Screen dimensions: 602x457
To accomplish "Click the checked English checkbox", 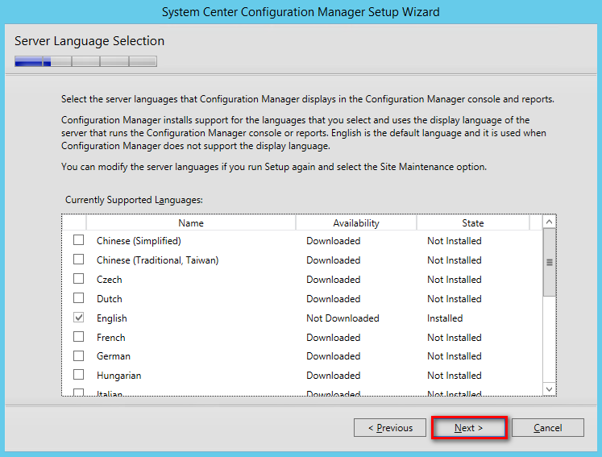I will pos(78,318).
